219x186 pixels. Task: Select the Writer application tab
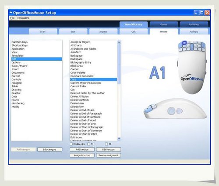[163, 31]
